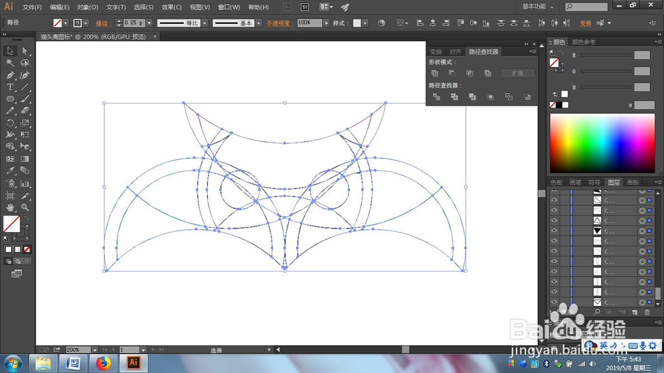Screen dimensions: 664x373
Task: Switch to the 色板 tab
Action: point(556,183)
